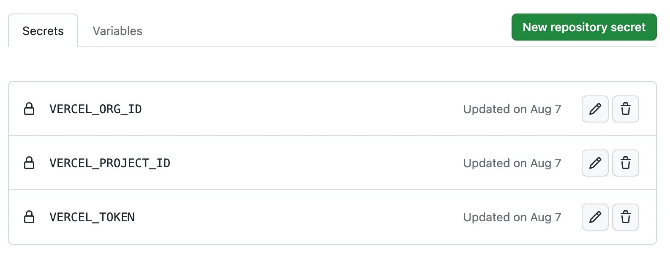The height and width of the screenshot is (261, 670).
Task: Open the pencil edit icon for VERCEL_ORG_ID
Action: (595, 109)
